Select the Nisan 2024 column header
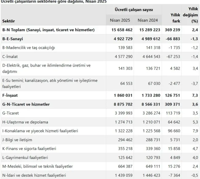The image size is (200, 179). pos(148,20)
